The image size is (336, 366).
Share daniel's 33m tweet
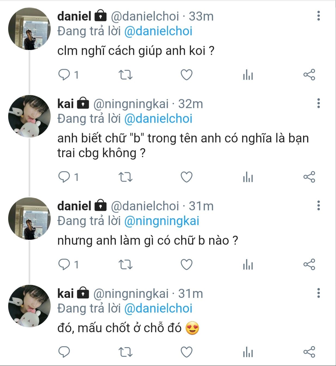[309, 74]
